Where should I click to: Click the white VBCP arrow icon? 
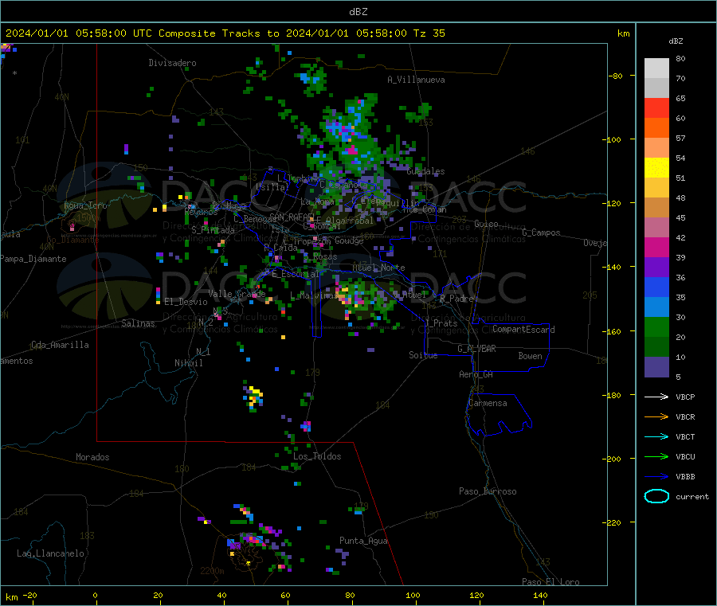(x=656, y=397)
